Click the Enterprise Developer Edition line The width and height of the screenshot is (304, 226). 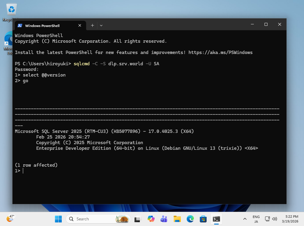pos(147,148)
